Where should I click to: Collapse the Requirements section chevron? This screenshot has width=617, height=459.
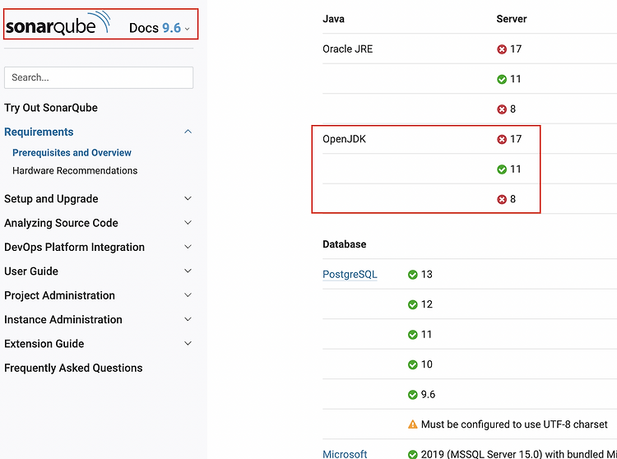(188, 132)
